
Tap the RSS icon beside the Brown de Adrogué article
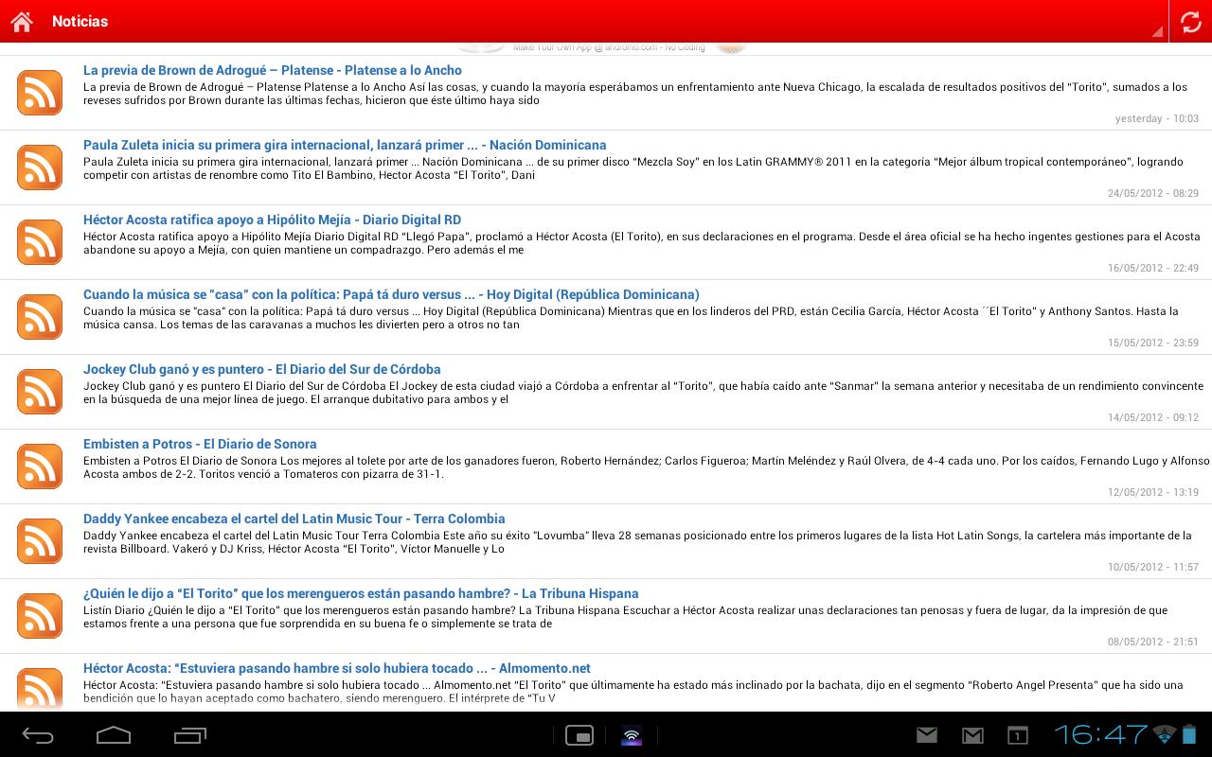40,93
